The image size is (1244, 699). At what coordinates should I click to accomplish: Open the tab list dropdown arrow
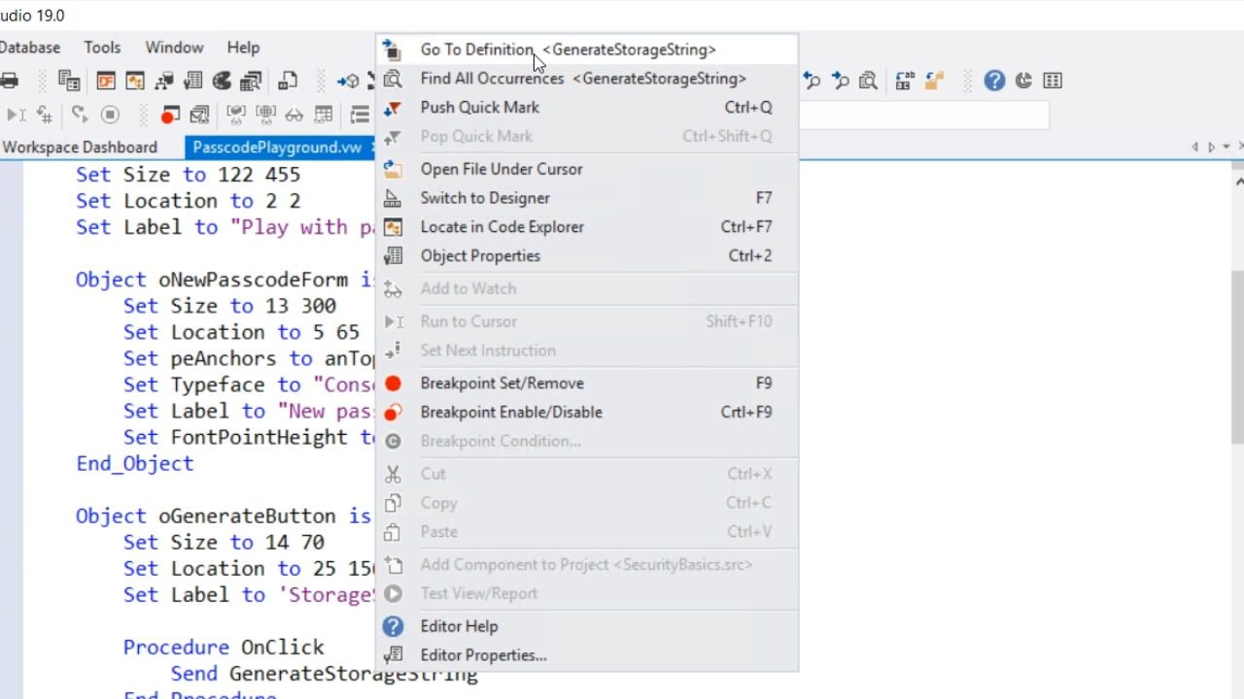pos(1227,148)
